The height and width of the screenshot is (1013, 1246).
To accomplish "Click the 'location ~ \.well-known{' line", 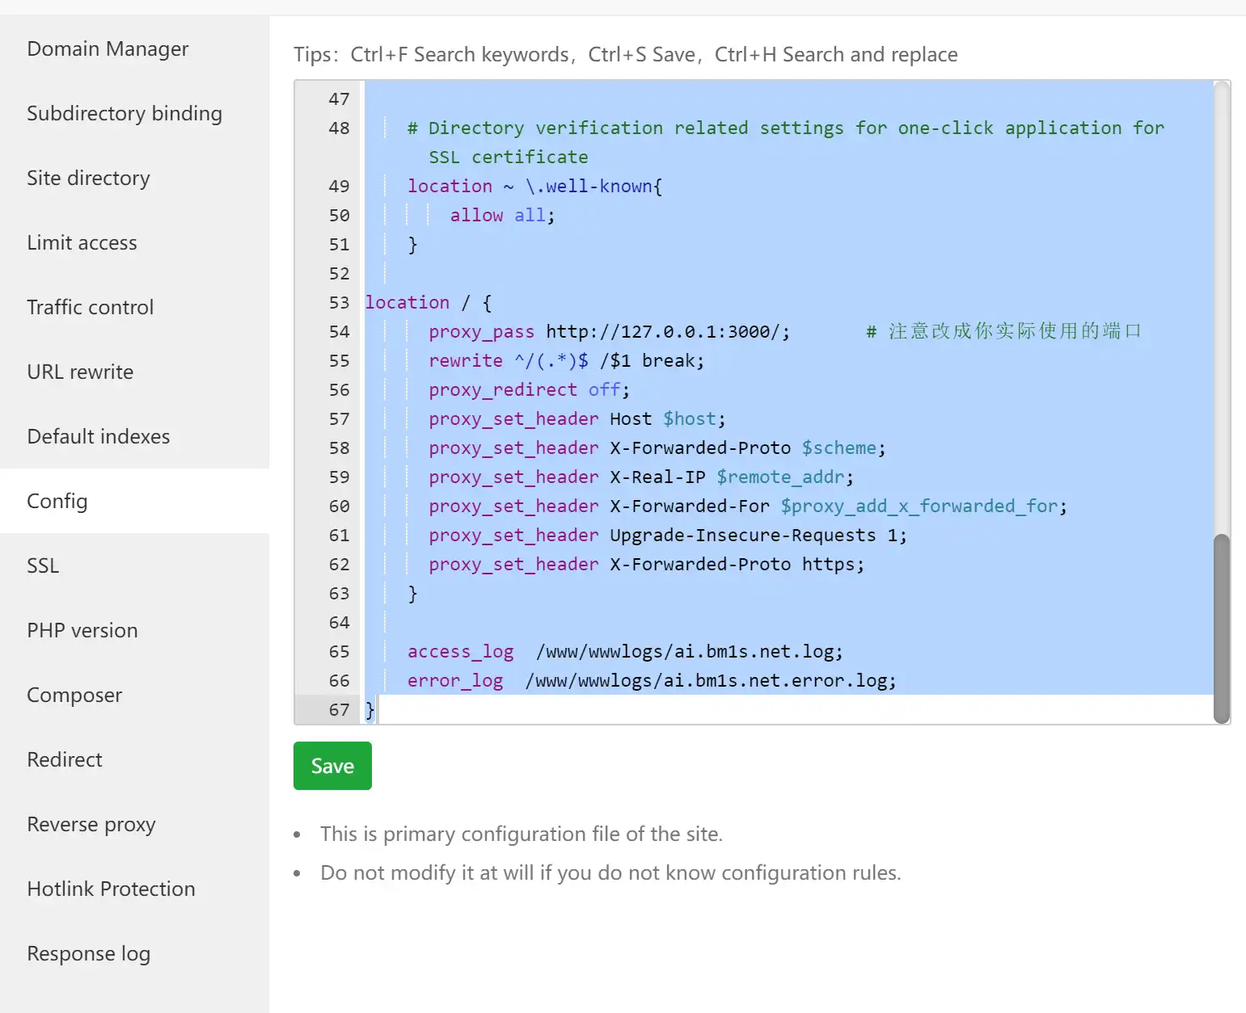I will point(534,186).
